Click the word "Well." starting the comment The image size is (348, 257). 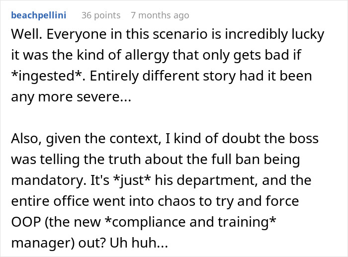[x=23, y=35]
